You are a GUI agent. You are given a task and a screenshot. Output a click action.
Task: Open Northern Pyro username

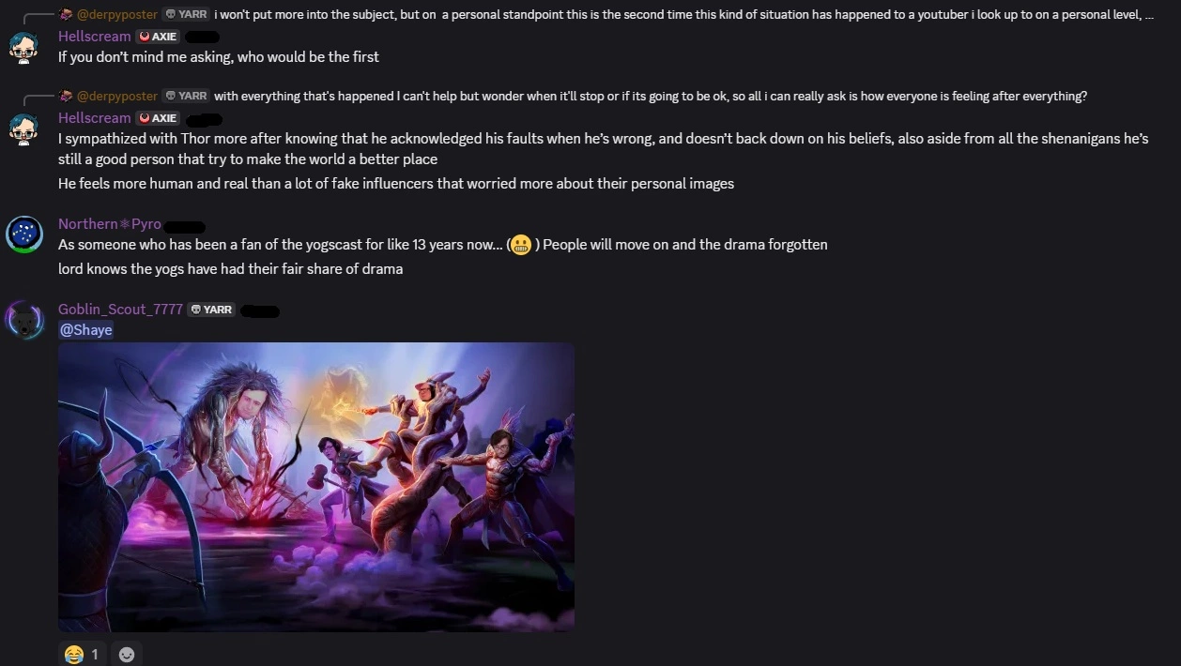coord(110,224)
